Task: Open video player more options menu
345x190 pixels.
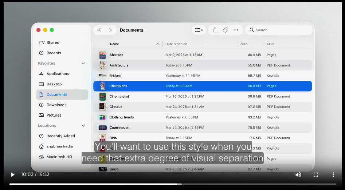Action: [x=333, y=175]
